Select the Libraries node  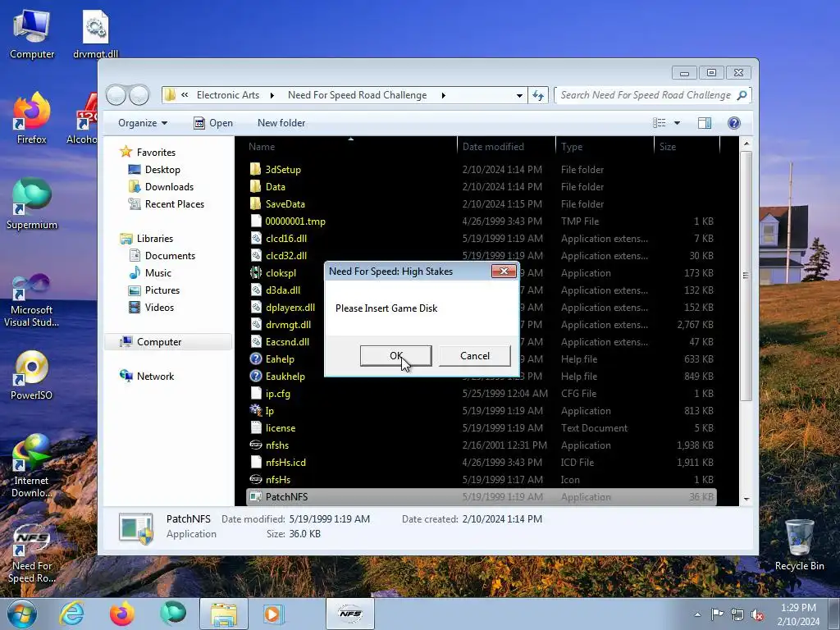(154, 239)
